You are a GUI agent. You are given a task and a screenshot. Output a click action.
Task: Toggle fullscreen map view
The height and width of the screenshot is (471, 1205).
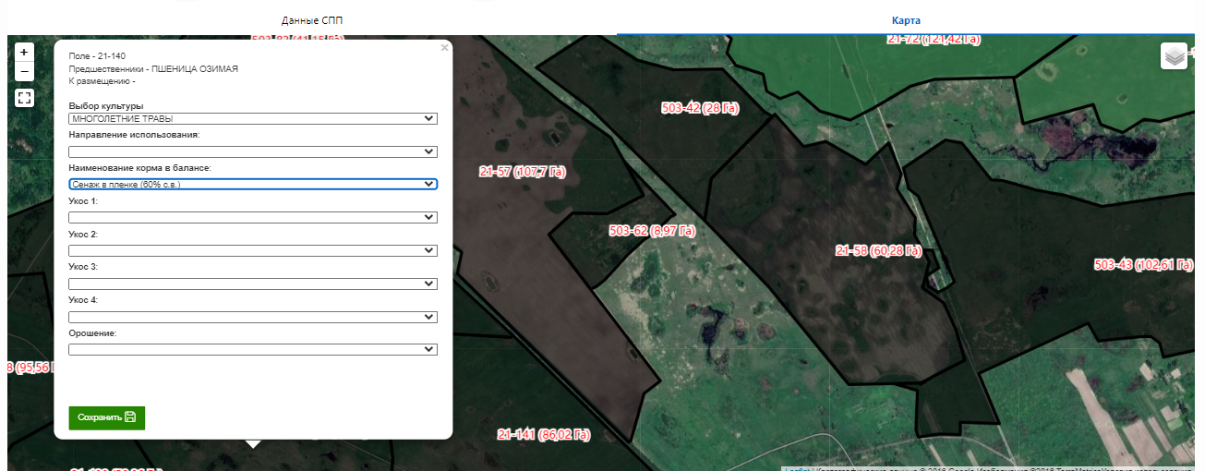tap(25, 98)
